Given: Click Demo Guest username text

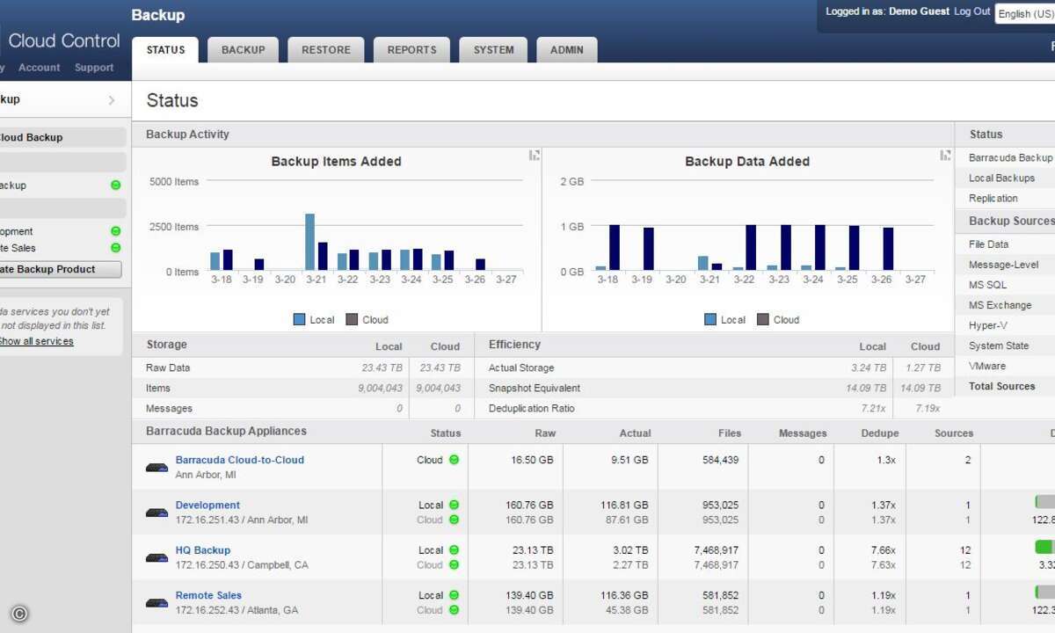Looking at the screenshot, I should [x=919, y=11].
